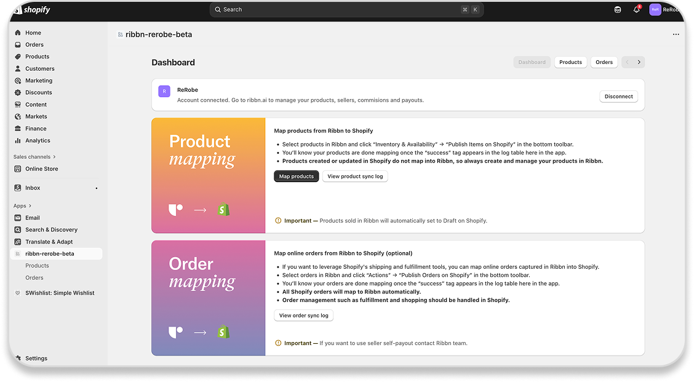Click 'Map products from Ribbn to Shopify' heading
The height and width of the screenshot is (382, 694).
[324, 130]
